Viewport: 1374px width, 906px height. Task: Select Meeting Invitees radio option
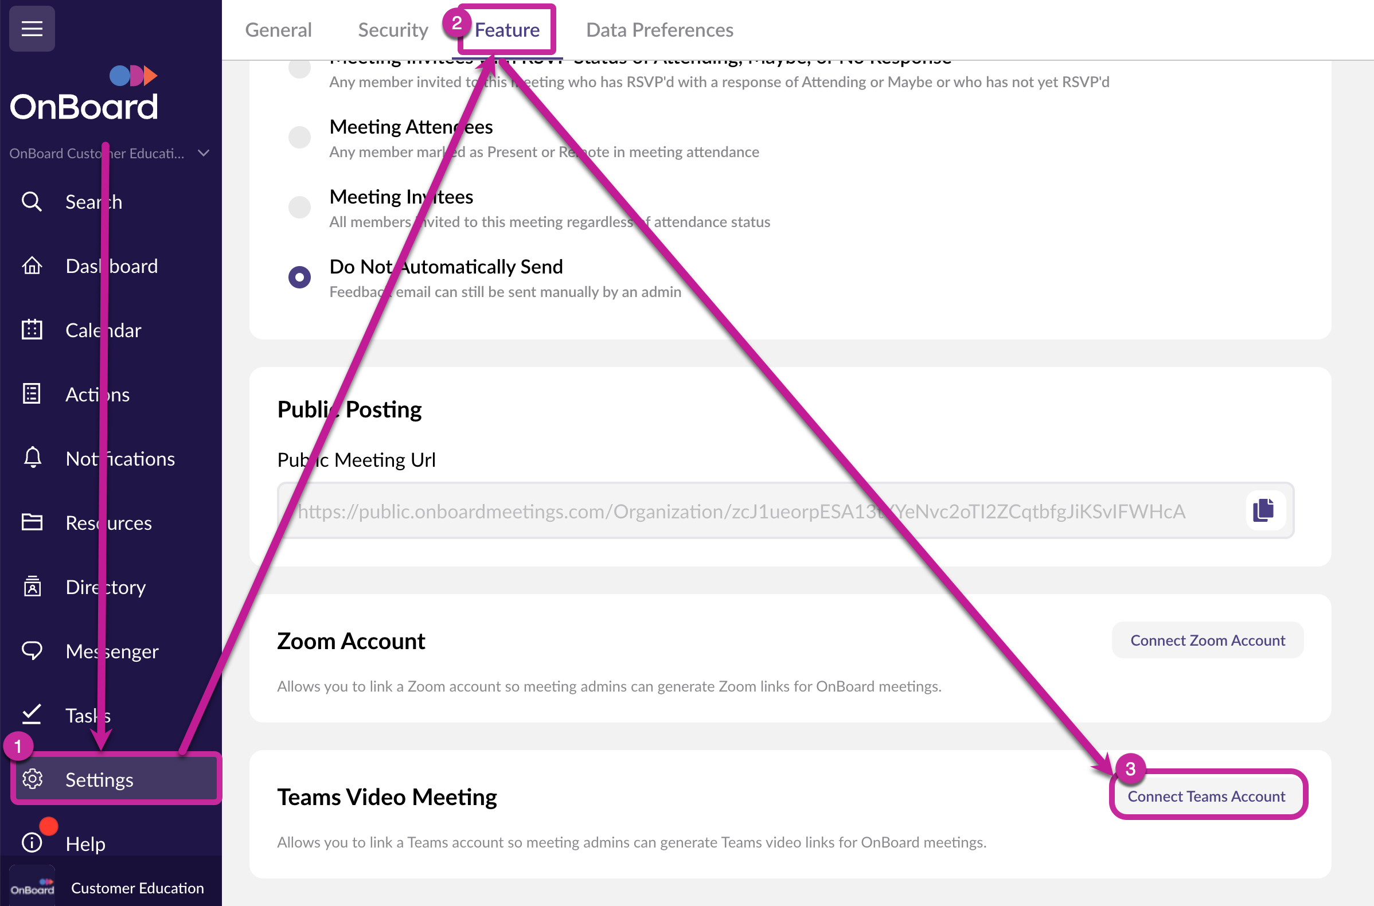299,208
